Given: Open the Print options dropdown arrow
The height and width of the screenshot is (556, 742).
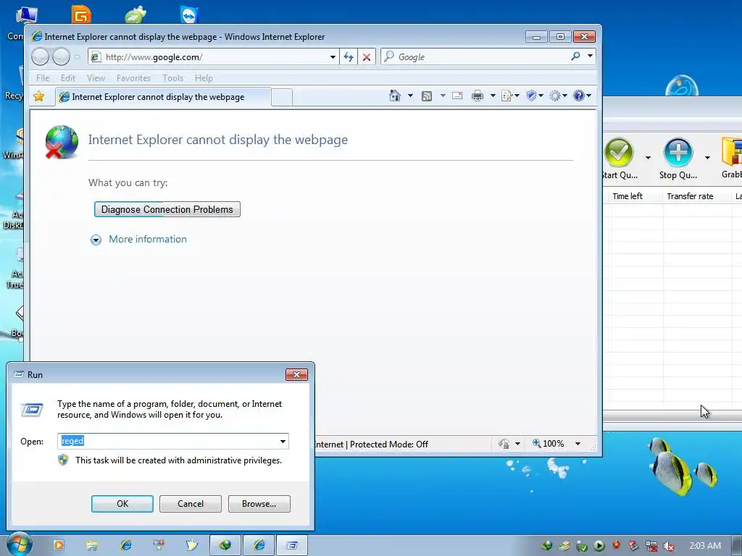Looking at the screenshot, I should point(493,96).
